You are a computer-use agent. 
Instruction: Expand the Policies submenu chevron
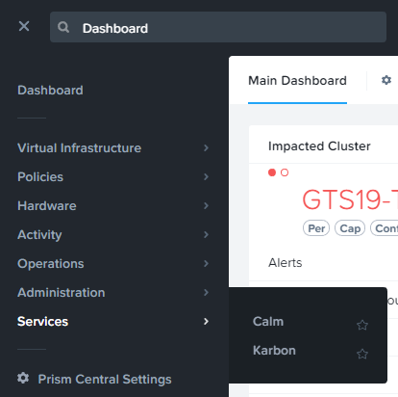pyautogui.click(x=206, y=177)
